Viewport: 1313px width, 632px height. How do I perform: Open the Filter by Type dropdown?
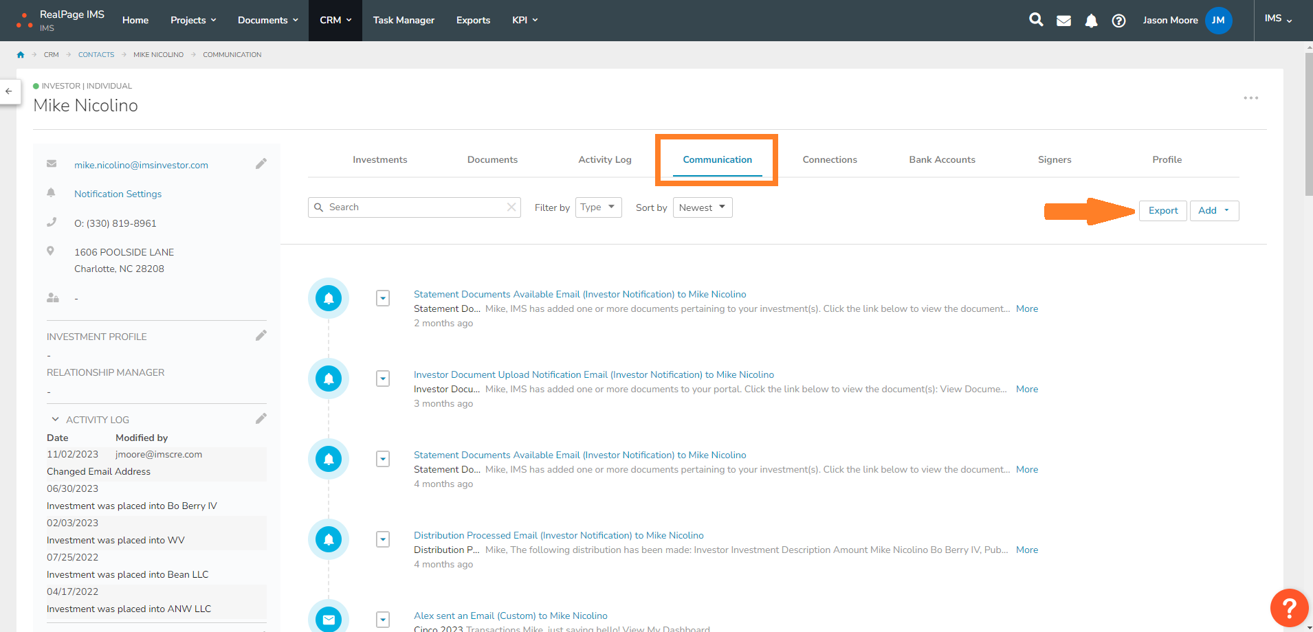[x=598, y=207]
